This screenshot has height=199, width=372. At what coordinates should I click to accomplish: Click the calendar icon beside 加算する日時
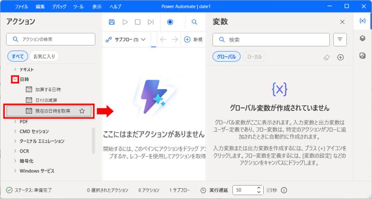pos(29,89)
